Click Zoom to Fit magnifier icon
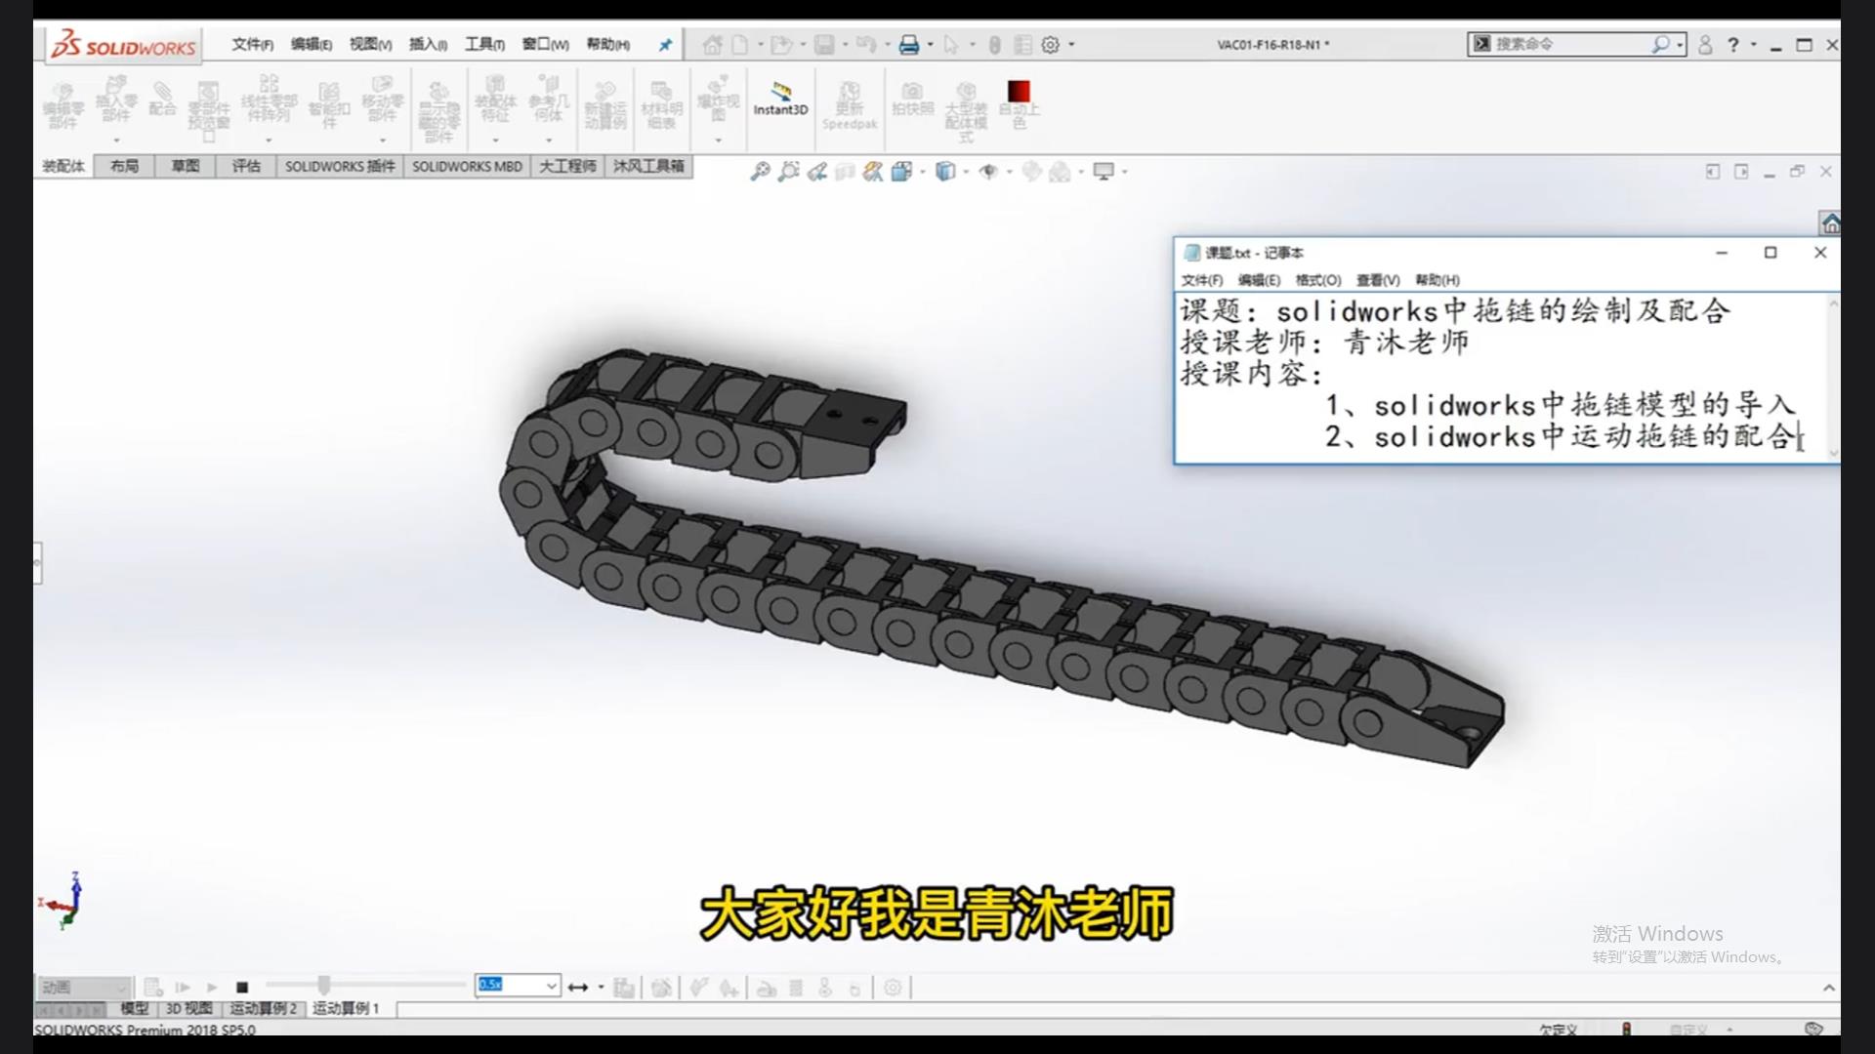Image resolution: width=1875 pixels, height=1054 pixels. coord(760,172)
